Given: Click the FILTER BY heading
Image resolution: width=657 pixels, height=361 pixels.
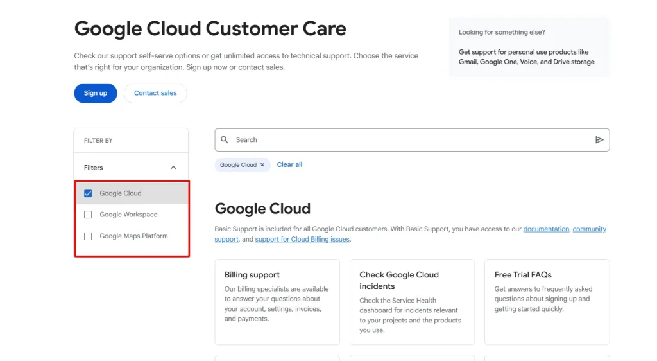Looking at the screenshot, I should [x=98, y=141].
